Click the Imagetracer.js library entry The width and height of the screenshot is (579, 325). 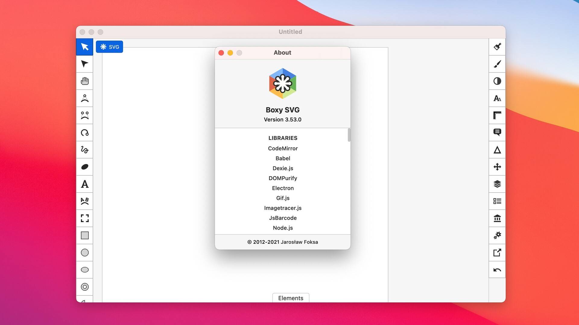(283, 208)
